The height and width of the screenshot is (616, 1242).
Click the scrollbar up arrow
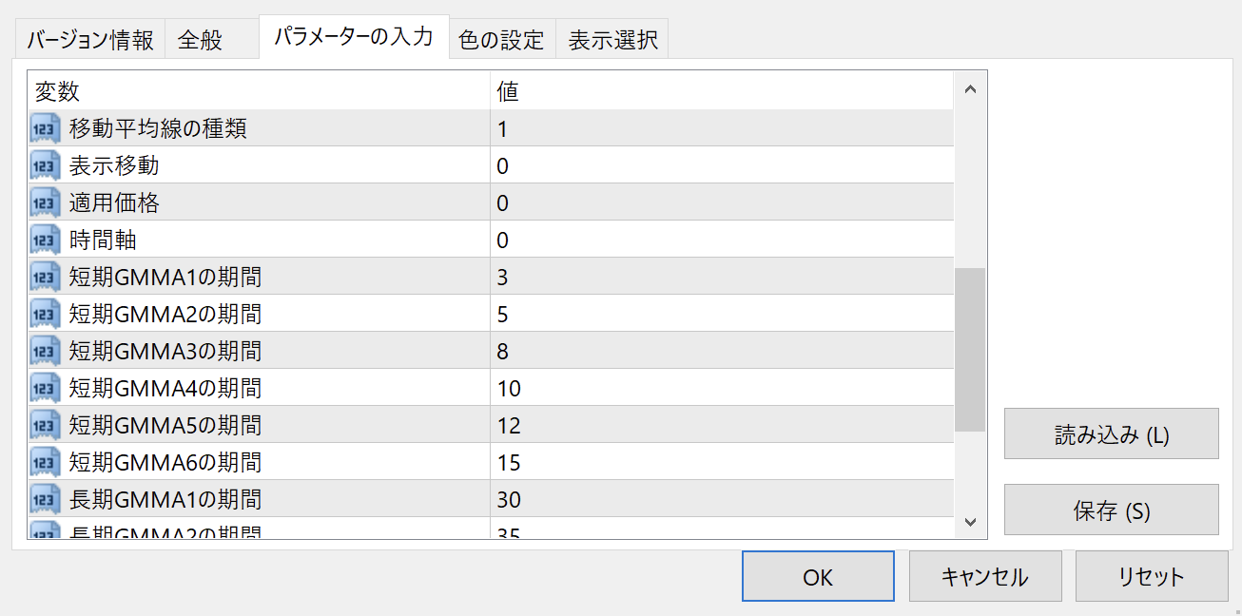[x=970, y=89]
